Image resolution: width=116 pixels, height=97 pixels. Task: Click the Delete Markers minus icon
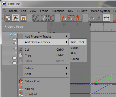(78, 18)
